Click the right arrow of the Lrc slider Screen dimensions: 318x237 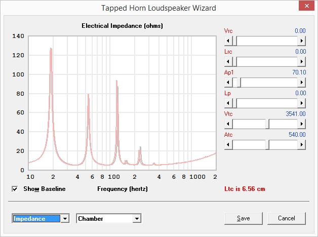coord(302,61)
